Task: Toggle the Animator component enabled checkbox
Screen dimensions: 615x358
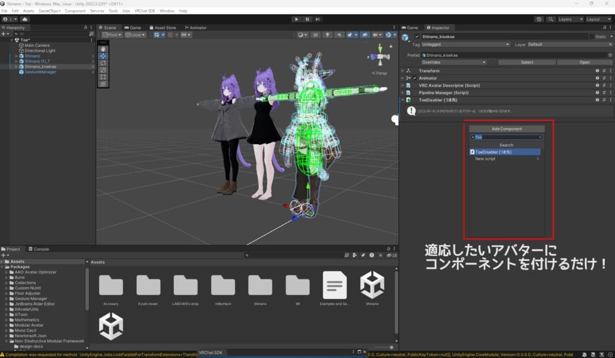Action: tap(415, 78)
